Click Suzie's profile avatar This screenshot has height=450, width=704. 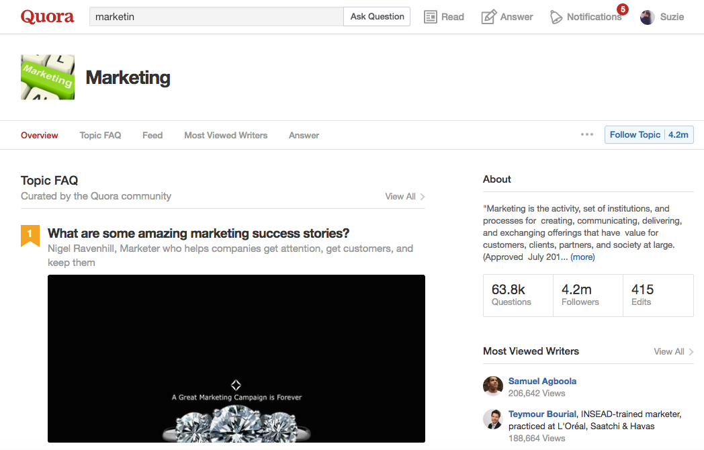click(647, 17)
